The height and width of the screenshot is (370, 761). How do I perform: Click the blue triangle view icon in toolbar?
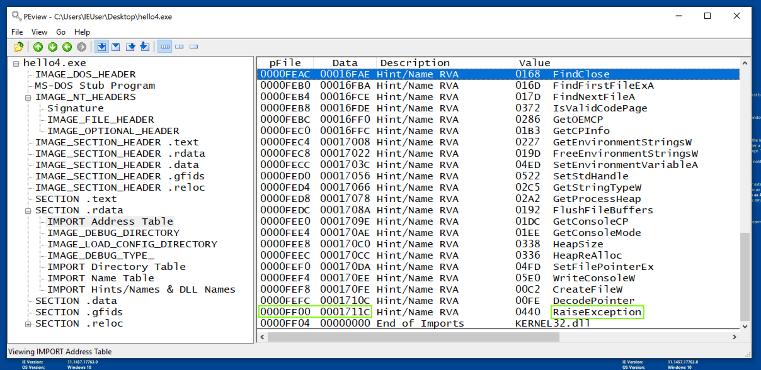pyautogui.click(x=116, y=47)
